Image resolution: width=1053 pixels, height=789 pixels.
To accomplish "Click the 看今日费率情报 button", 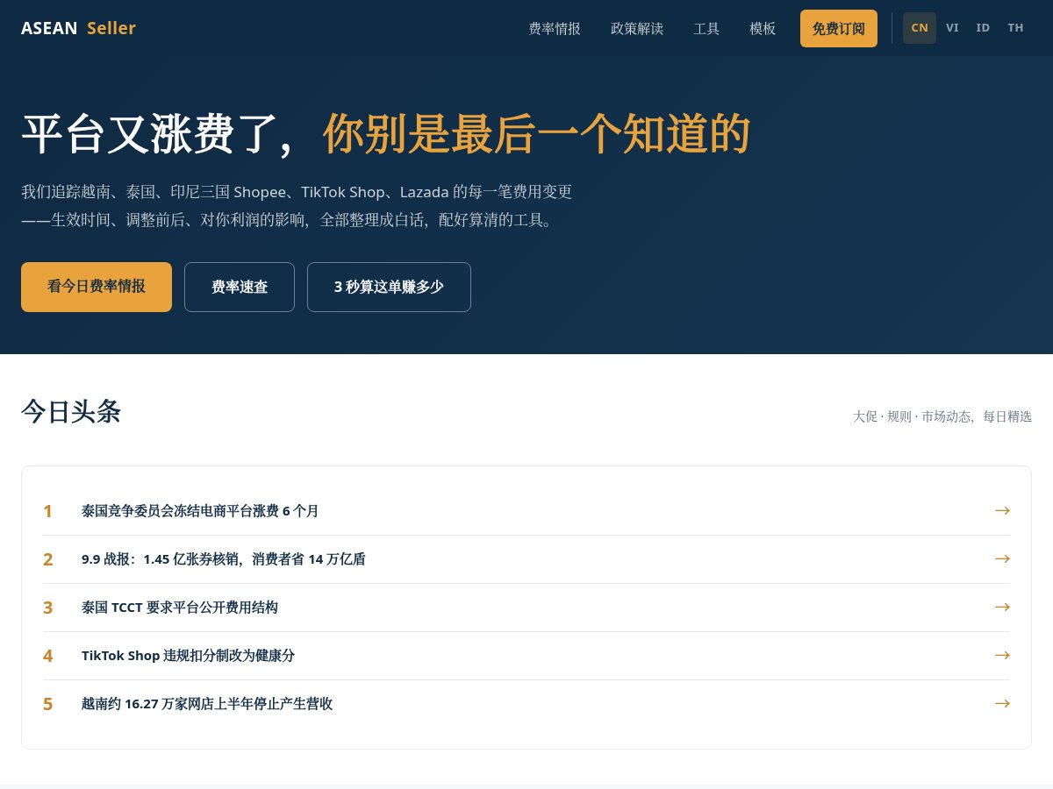I will tap(97, 287).
